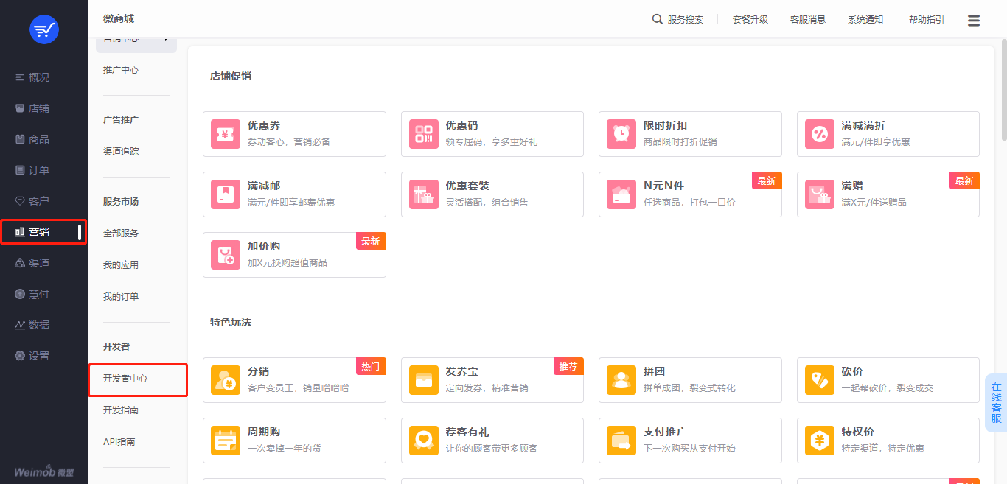This screenshot has height=484, width=1007.
Task: Click the 砍价 tag icon
Action: click(820, 380)
